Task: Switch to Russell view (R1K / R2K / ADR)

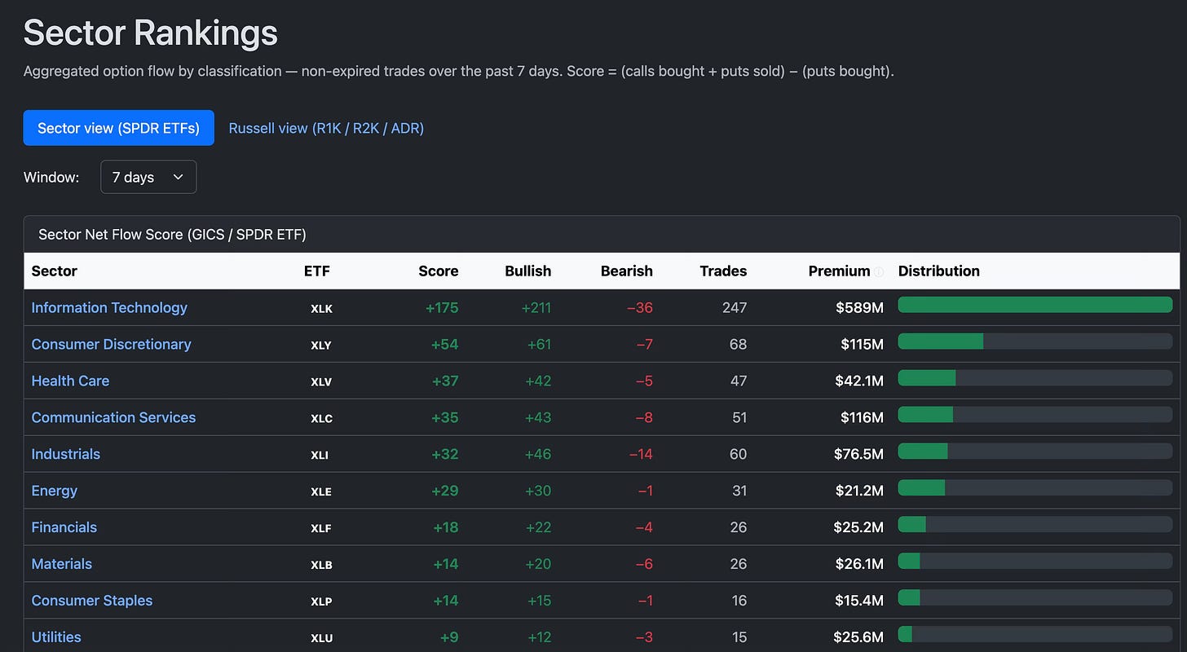Action: pos(326,128)
